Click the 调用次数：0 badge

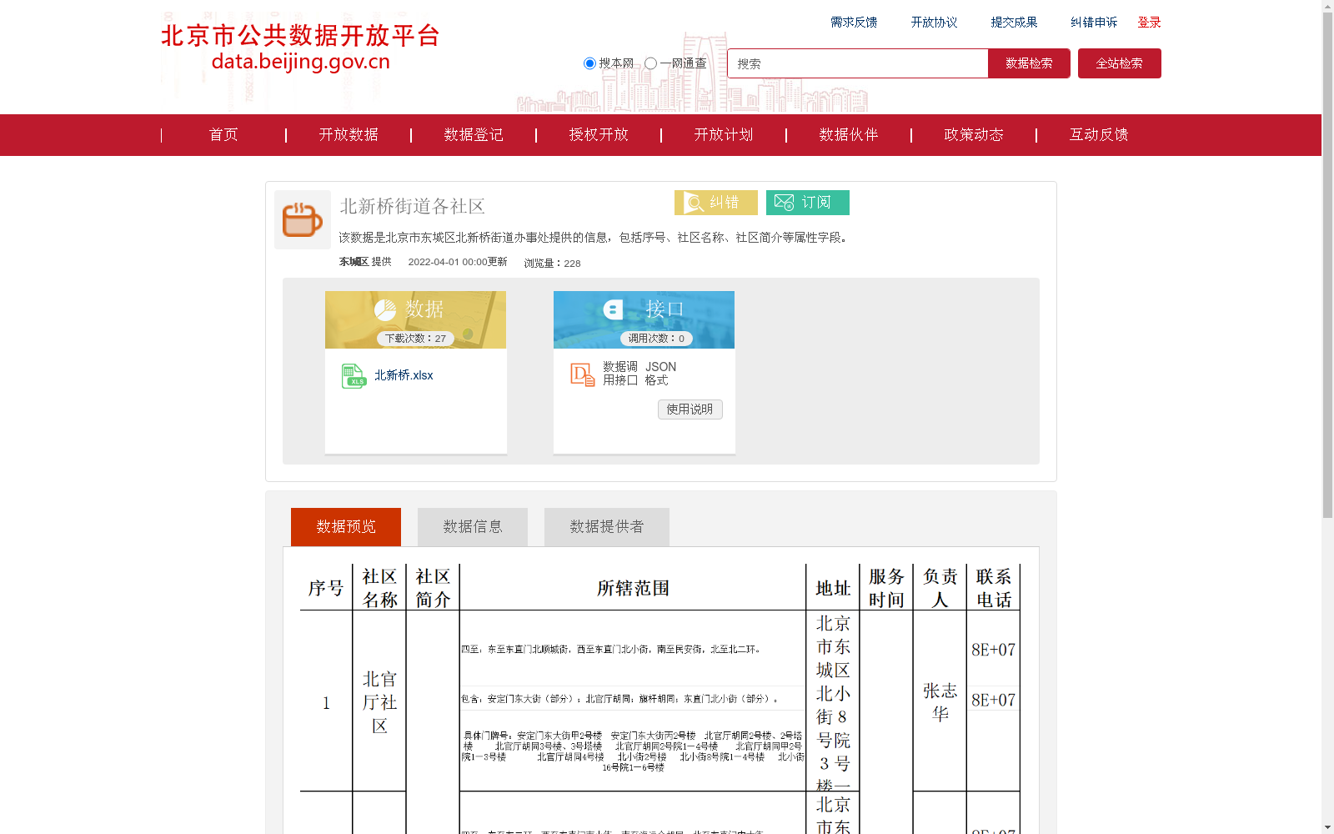[656, 339]
